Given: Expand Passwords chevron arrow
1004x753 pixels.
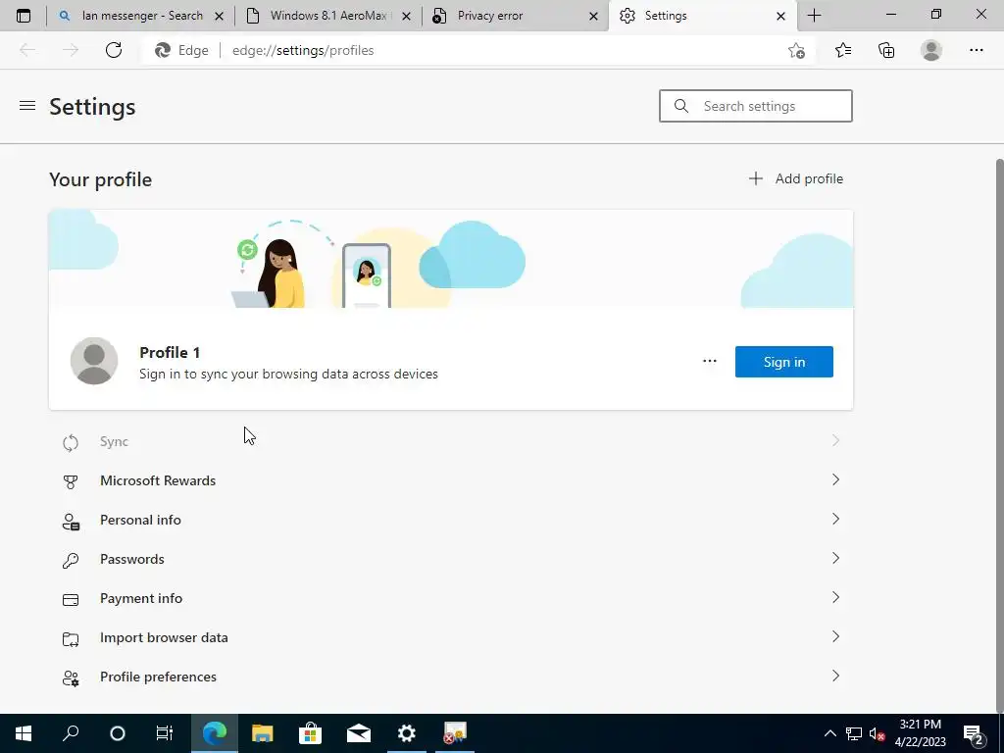Looking at the screenshot, I should tap(835, 558).
